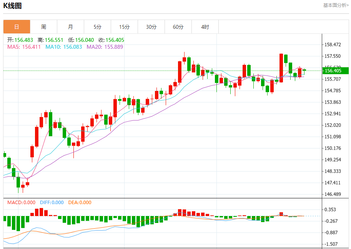Click the green 156.405 current price tag
The width and height of the screenshot is (351, 249).
tap(335, 71)
